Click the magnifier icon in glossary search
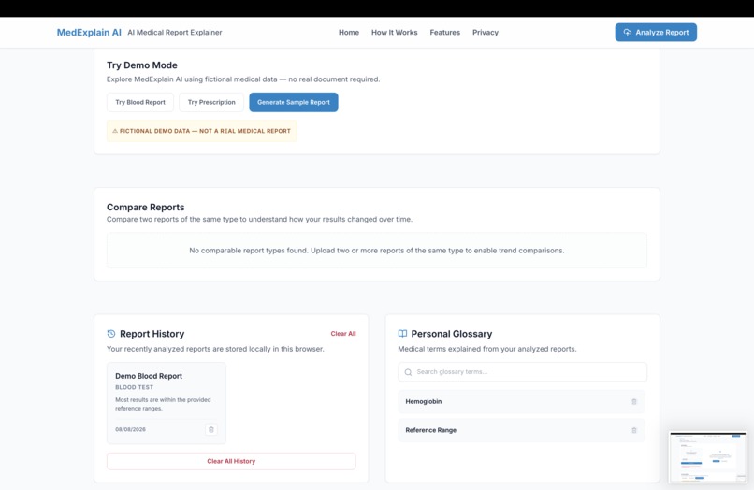754x490 pixels. pos(408,372)
